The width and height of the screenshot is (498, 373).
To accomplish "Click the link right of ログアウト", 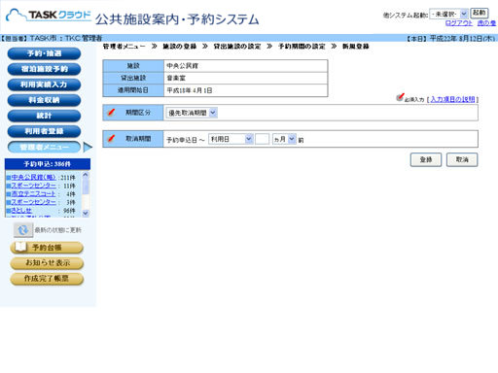I will click(x=486, y=23).
